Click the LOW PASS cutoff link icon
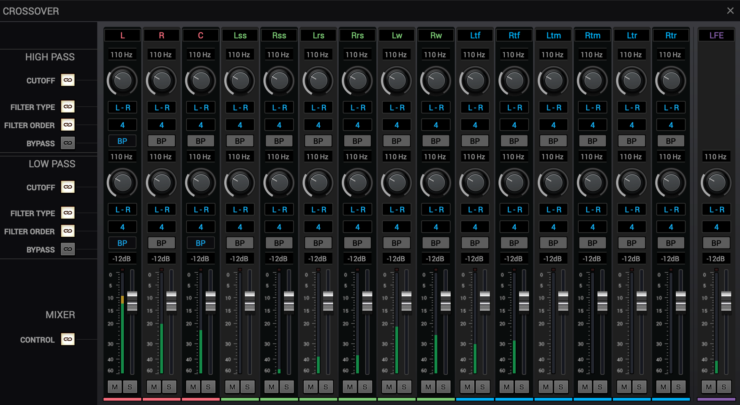 (x=68, y=187)
